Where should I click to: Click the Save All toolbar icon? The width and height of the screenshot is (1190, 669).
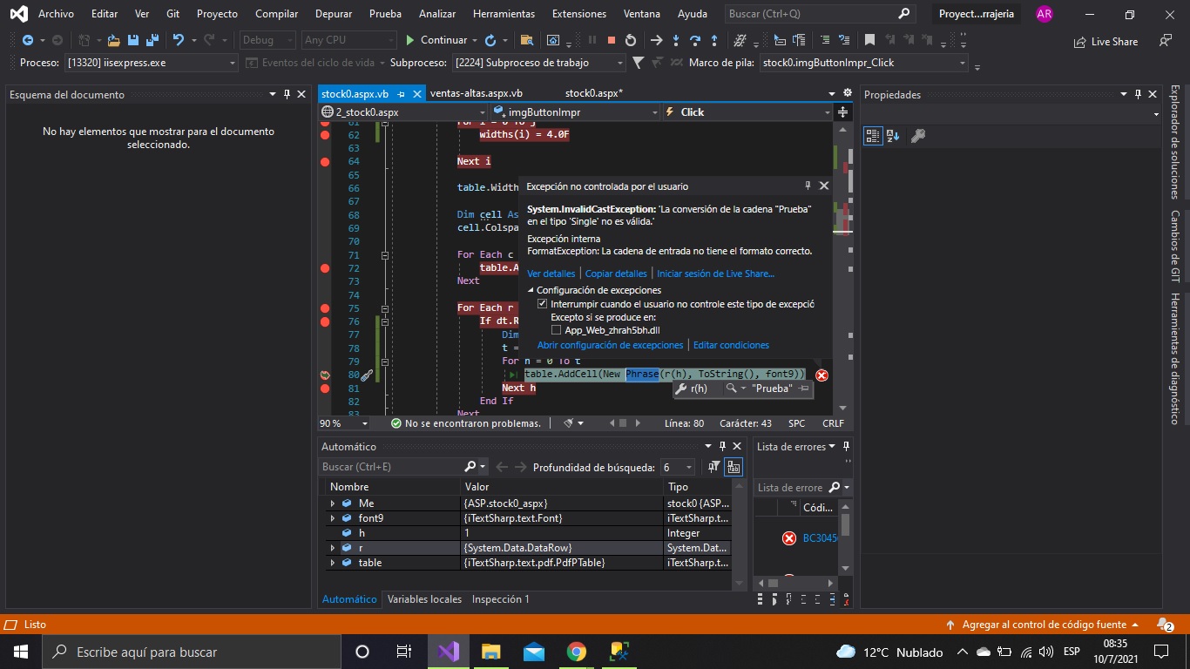coord(152,40)
